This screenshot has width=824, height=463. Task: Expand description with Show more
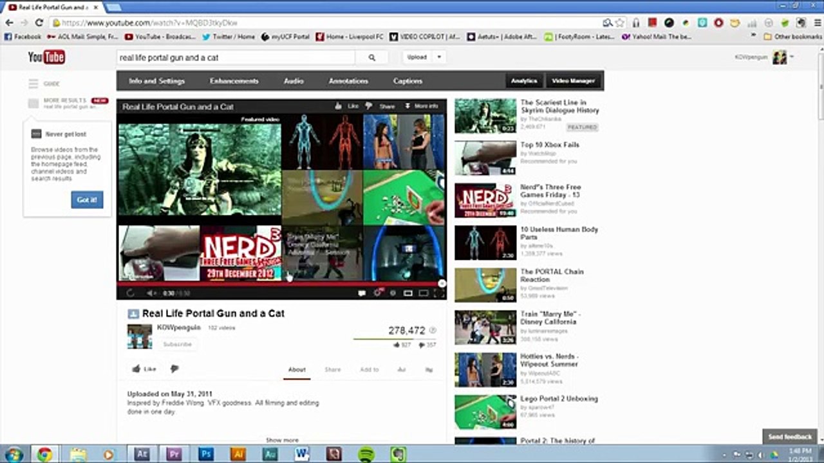[x=282, y=440]
